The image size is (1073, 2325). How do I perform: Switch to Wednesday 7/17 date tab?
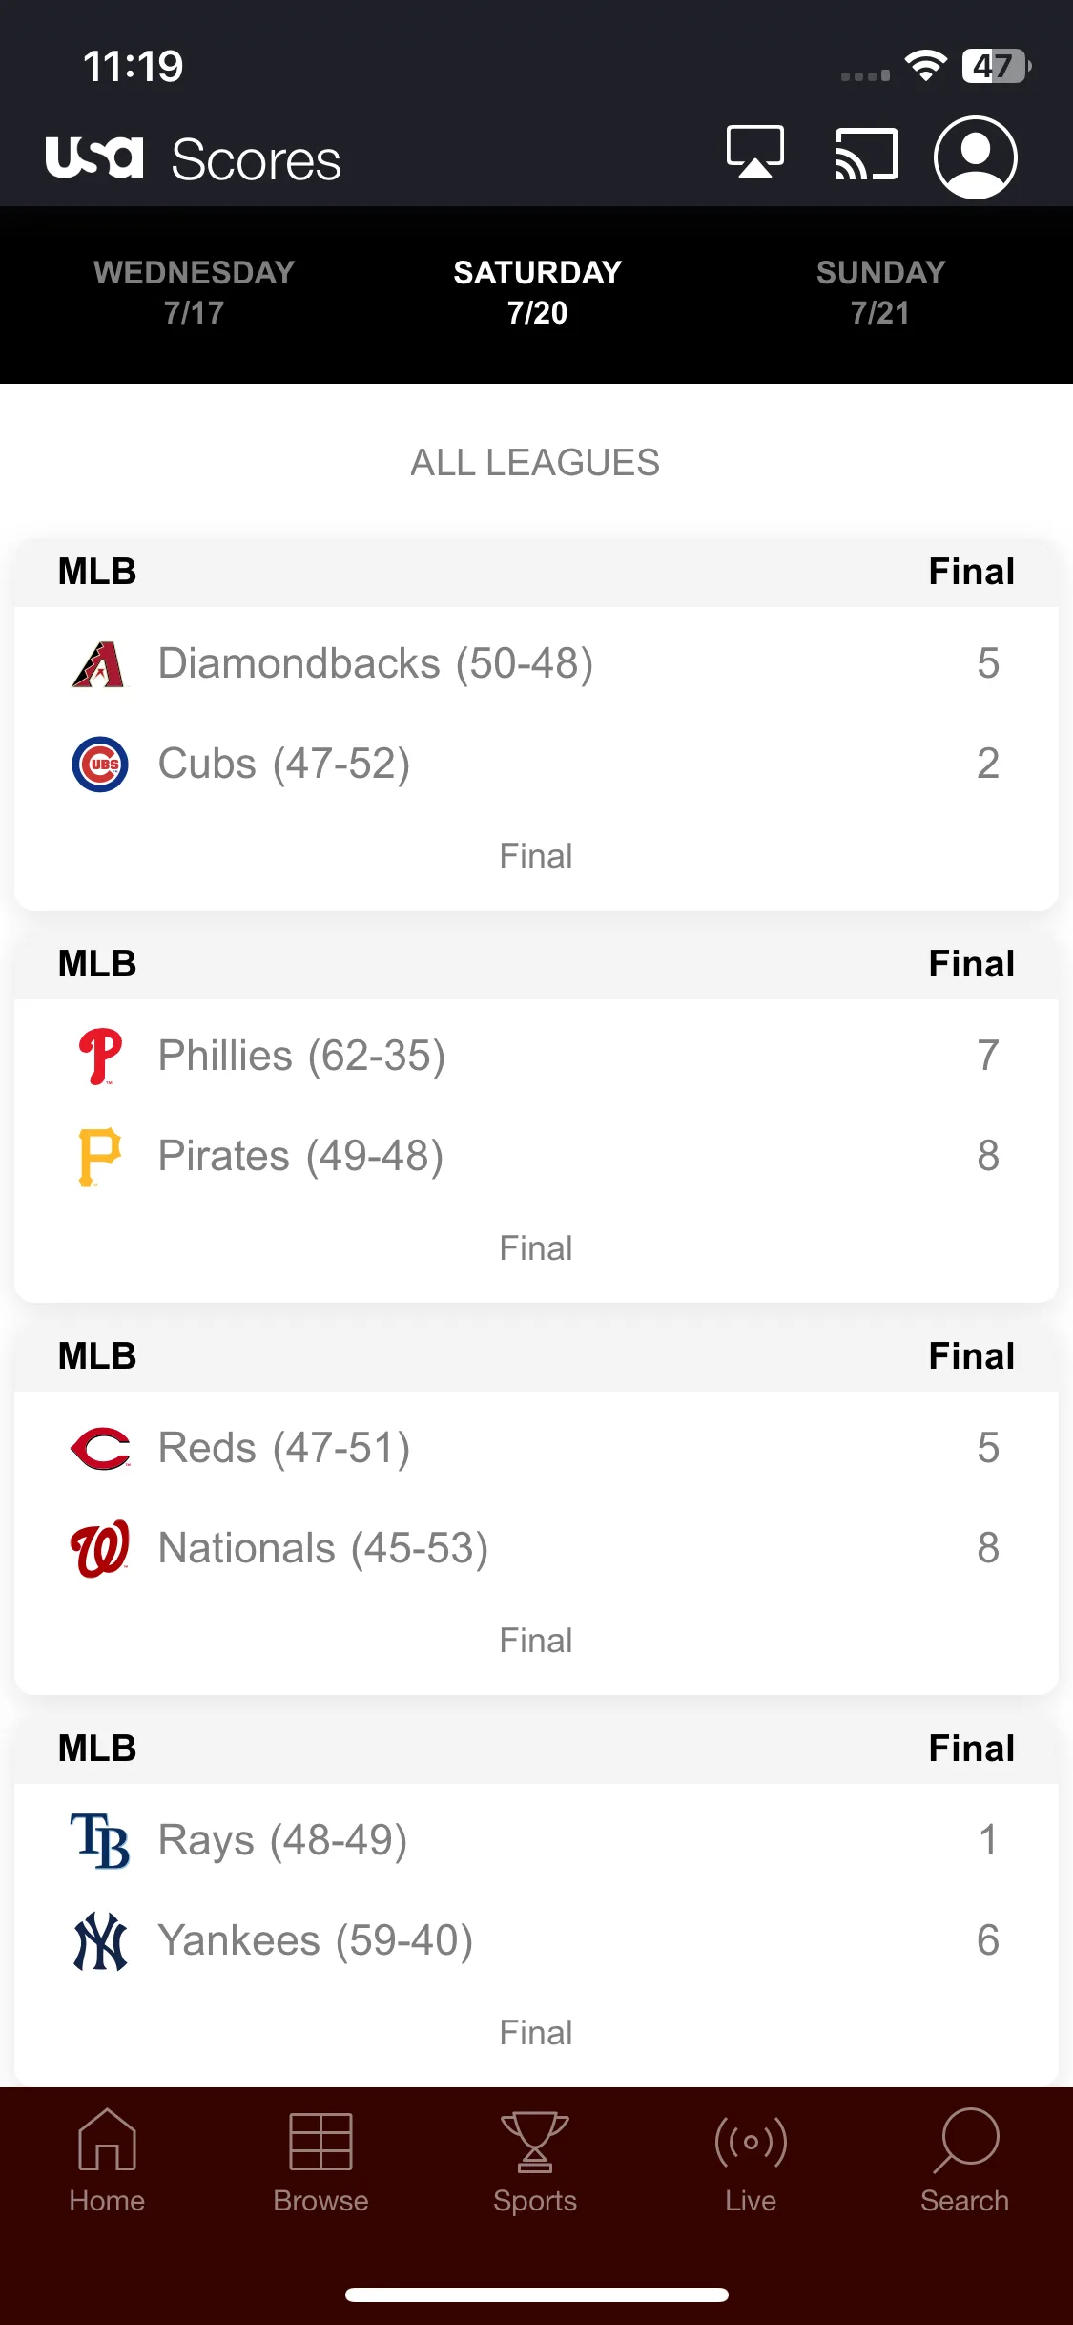tap(194, 292)
